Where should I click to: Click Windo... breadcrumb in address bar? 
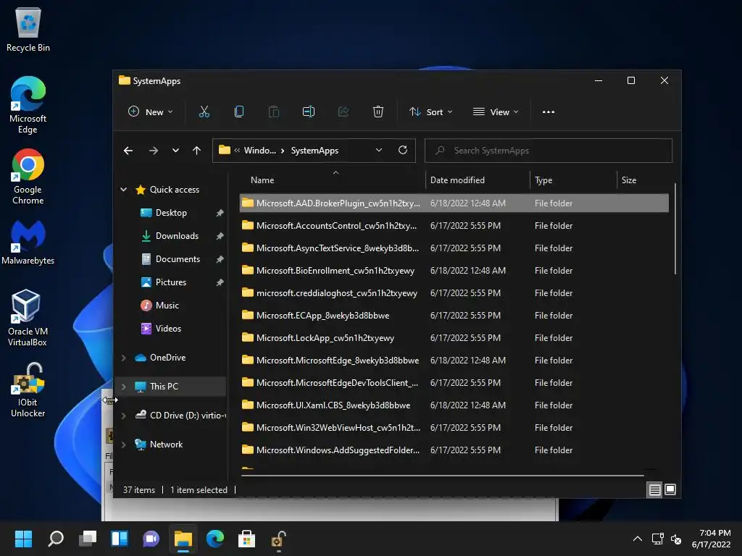(260, 151)
